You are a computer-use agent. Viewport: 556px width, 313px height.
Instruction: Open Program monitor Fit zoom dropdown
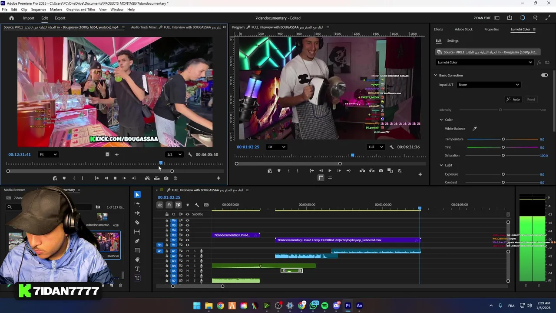(277, 147)
